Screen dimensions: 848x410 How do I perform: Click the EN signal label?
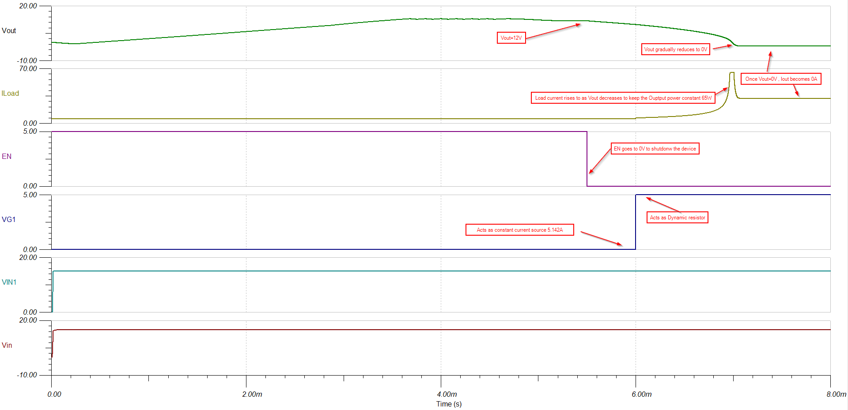(7, 156)
